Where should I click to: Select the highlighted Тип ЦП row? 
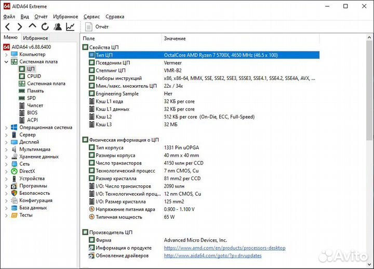click(204, 55)
